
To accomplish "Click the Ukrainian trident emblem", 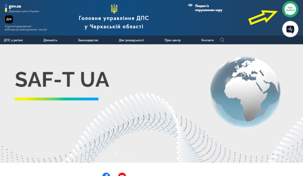I will coord(114,9).
